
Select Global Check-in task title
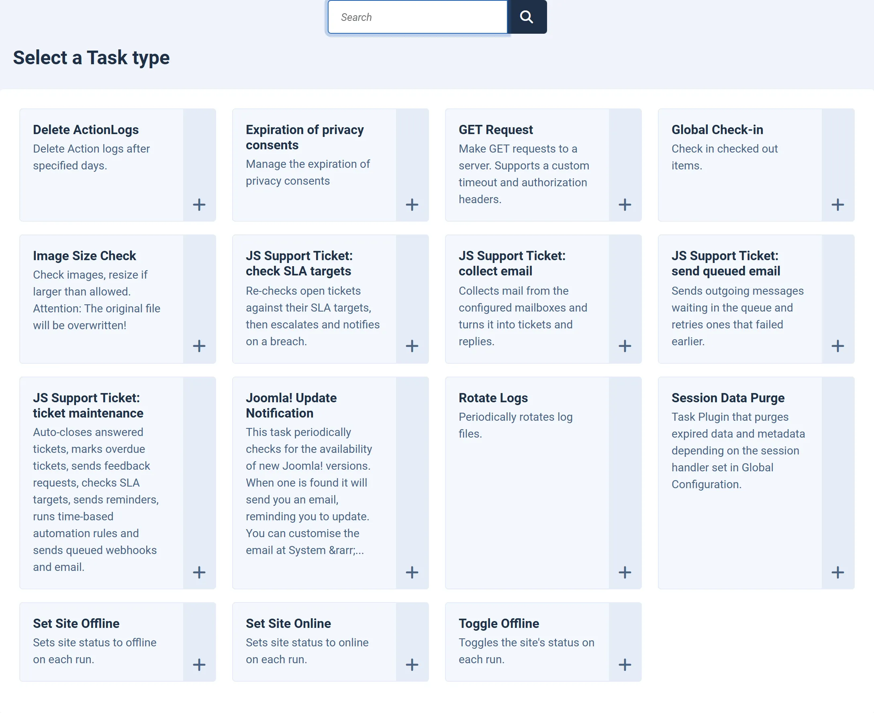click(717, 130)
